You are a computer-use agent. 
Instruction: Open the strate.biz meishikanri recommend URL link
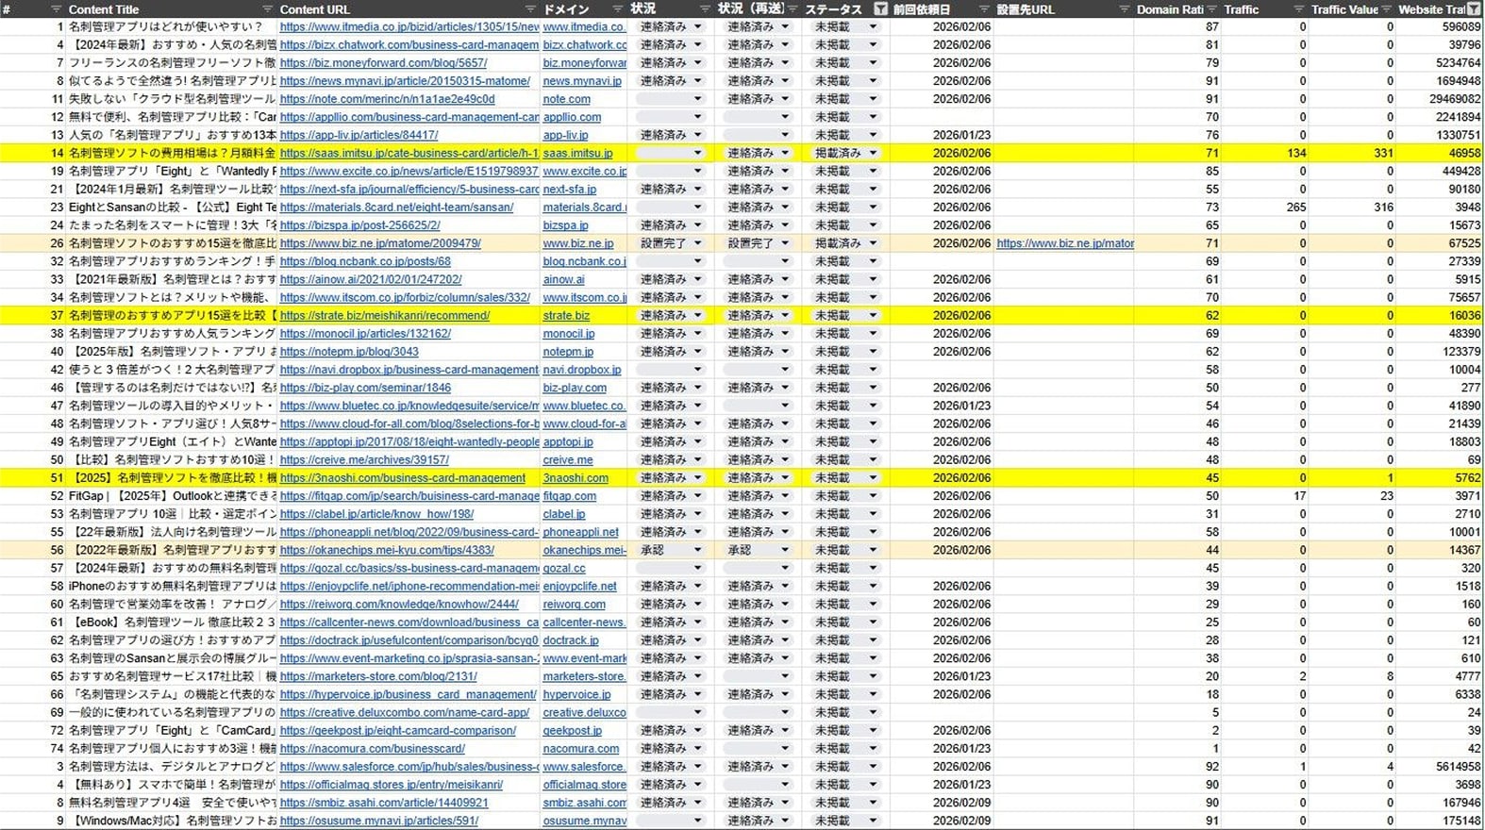tap(384, 316)
